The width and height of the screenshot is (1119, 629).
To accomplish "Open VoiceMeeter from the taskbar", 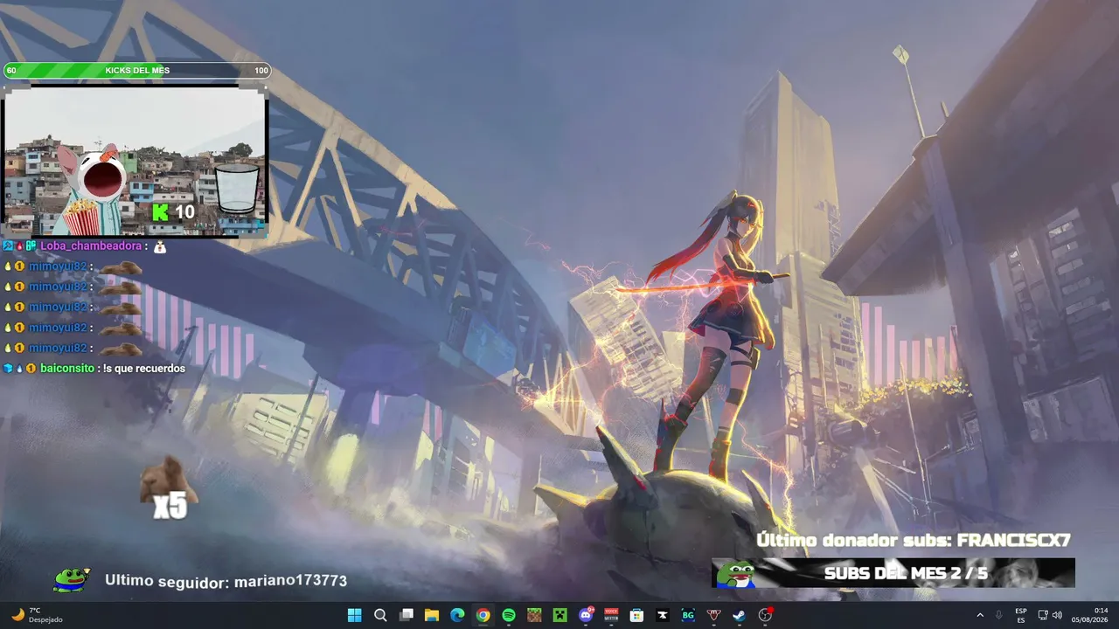I will click(x=611, y=615).
